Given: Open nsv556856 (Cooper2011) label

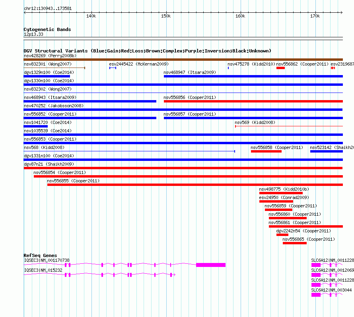Looking at the screenshot, I should click(190, 97).
